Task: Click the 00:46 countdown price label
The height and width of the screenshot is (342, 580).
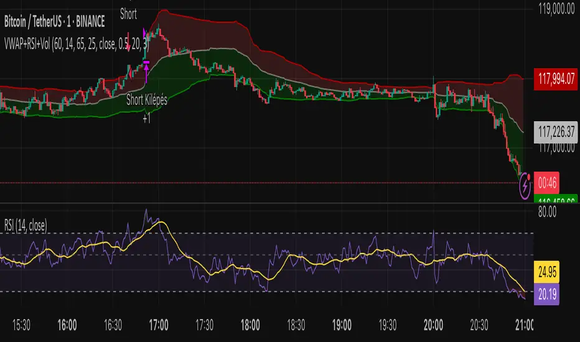Action: [x=547, y=183]
